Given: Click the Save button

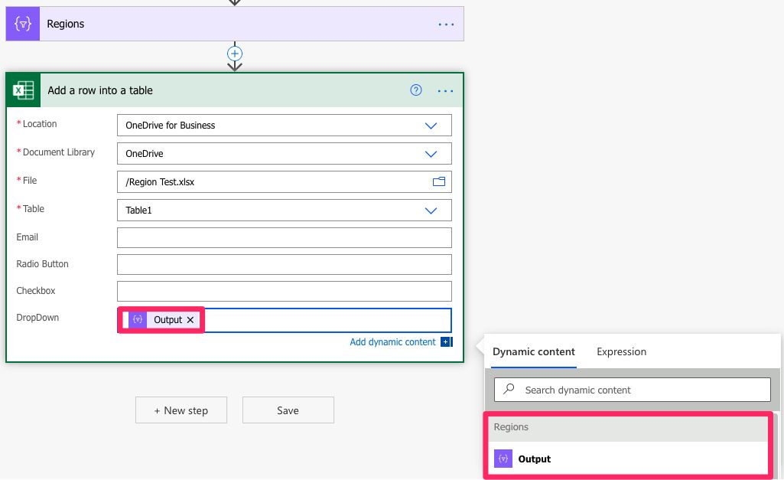Looking at the screenshot, I should tap(288, 410).
